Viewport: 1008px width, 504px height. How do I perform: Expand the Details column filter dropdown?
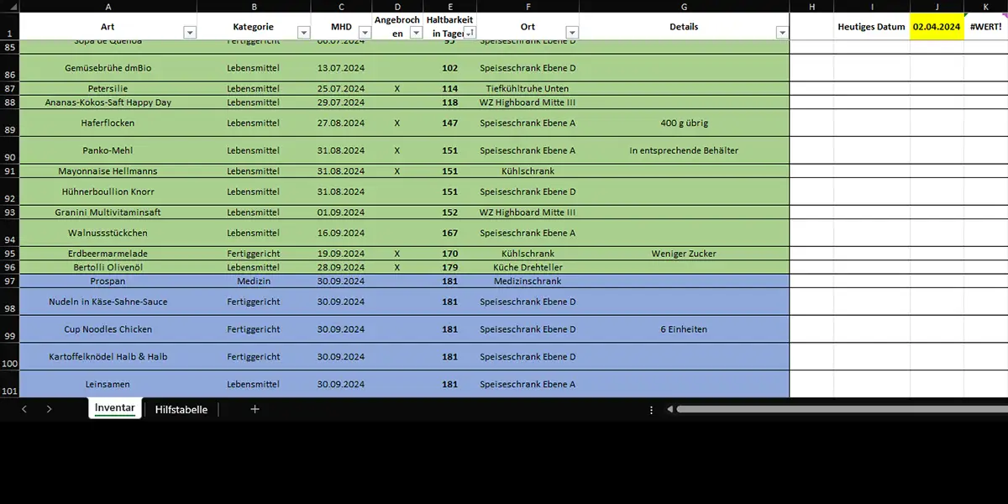(x=782, y=33)
